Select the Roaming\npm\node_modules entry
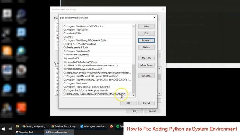The width and height of the screenshot is (240, 135). pos(97,72)
